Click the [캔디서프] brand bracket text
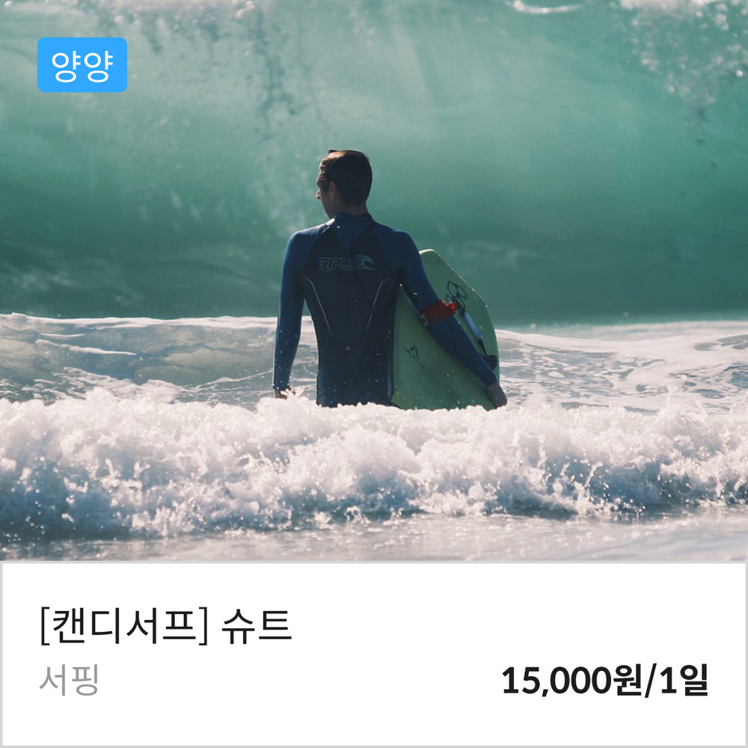This screenshot has height=748, width=748. click(x=124, y=627)
